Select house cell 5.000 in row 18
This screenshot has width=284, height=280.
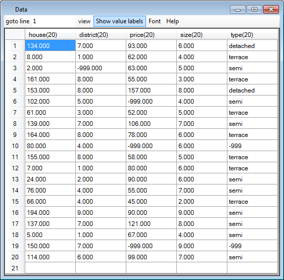(x=50, y=235)
